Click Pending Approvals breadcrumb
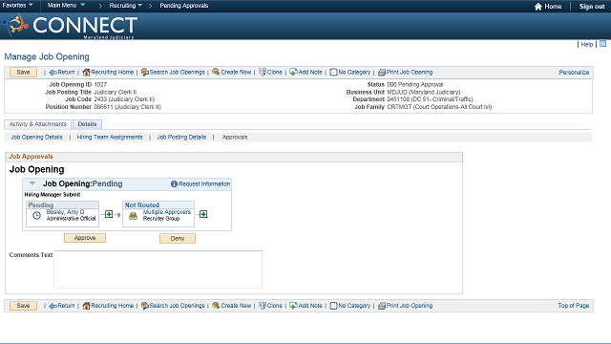 point(184,6)
